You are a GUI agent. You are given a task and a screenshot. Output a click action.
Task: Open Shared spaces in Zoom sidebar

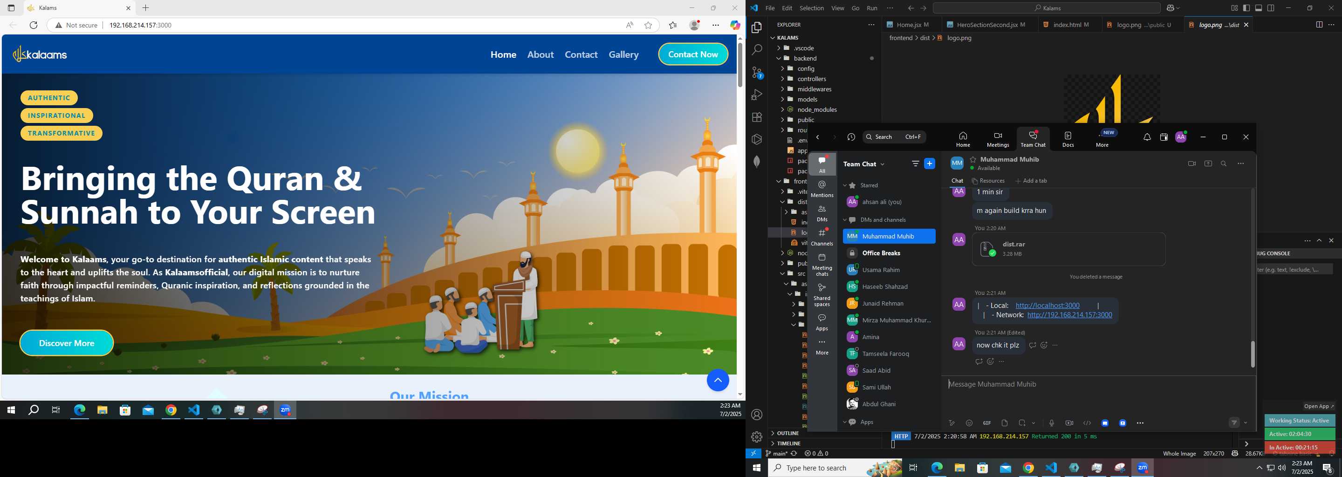(822, 295)
